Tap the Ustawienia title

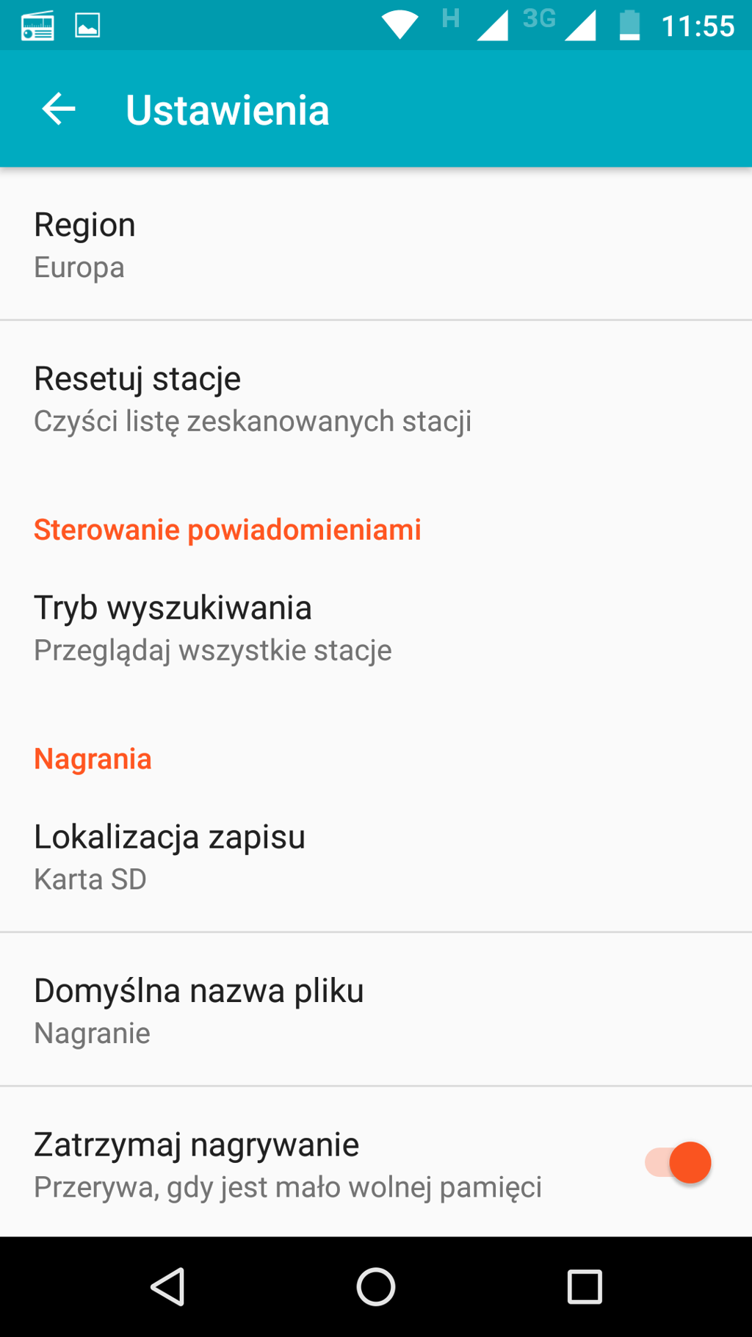pyautogui.click(x=228, y=110)
